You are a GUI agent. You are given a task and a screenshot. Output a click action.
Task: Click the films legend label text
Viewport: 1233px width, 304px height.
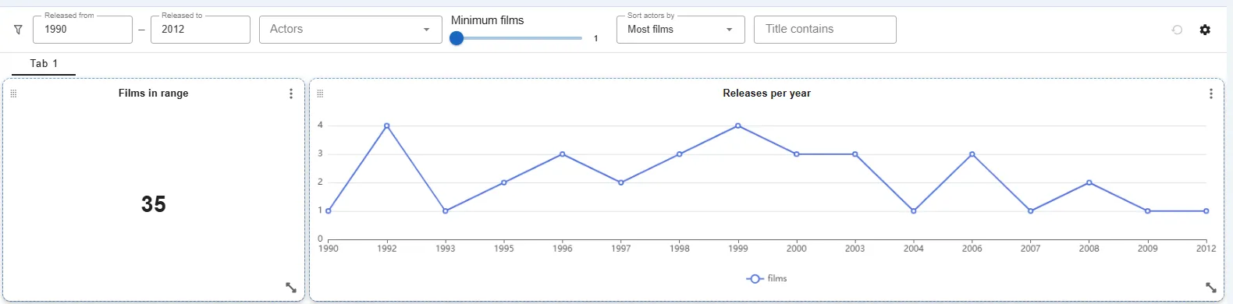click(x=777, y=278)
